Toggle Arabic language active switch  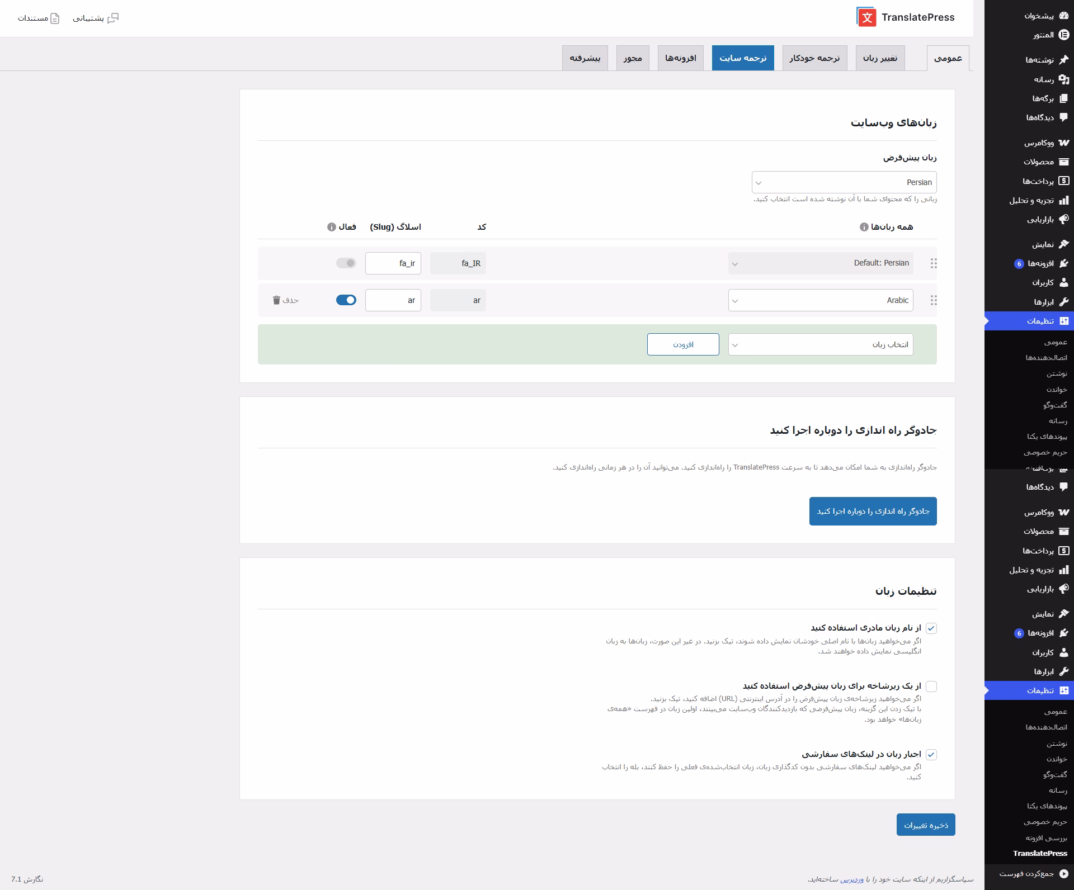tap(346, 300)
